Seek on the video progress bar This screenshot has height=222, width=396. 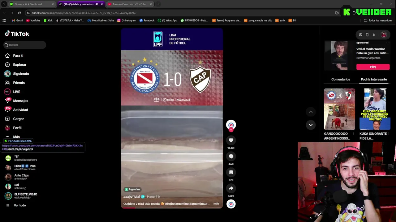tap(172, 208)
